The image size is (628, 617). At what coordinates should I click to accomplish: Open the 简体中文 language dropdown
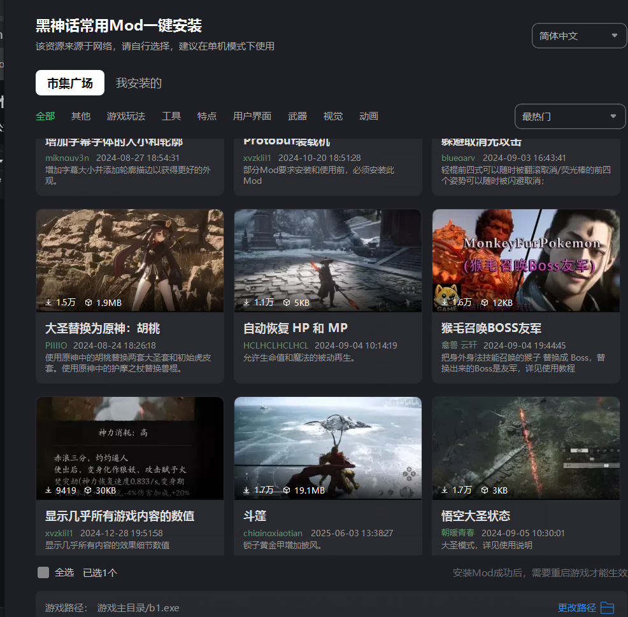(x=579, y=36)
